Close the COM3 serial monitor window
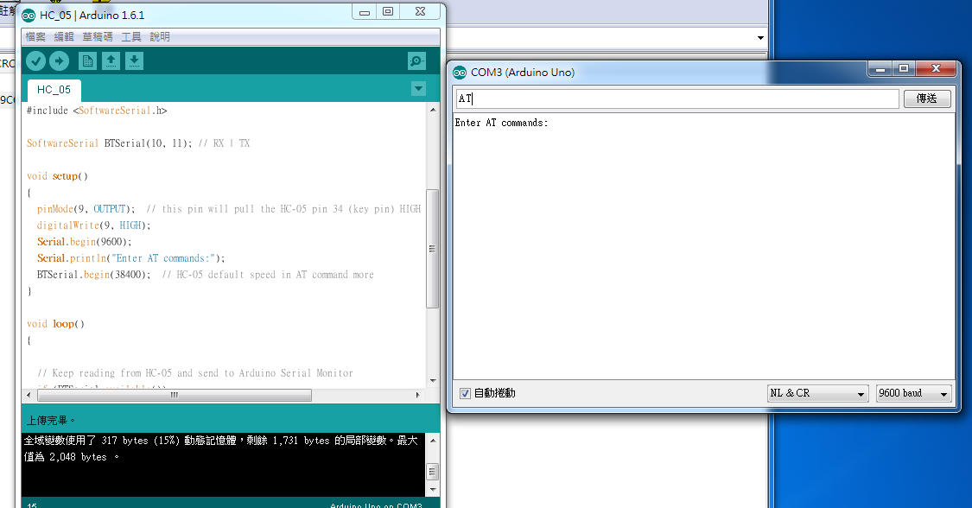The height and width of the screenshot is (508, 972). tap(936, 68)
